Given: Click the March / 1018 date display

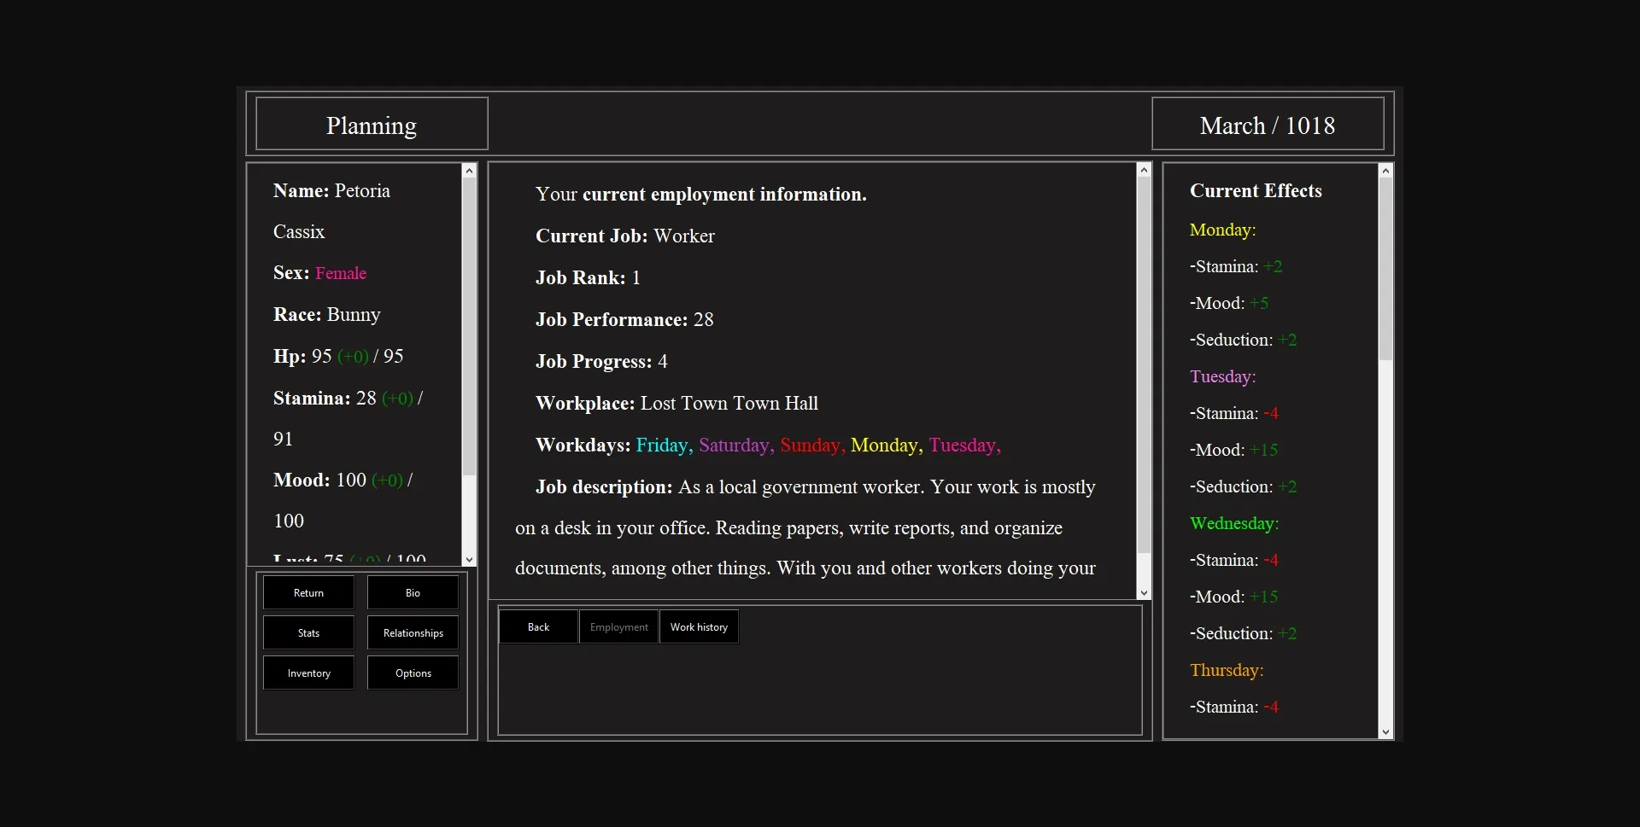Looking at the screenshot, I should coord(1267,125).
